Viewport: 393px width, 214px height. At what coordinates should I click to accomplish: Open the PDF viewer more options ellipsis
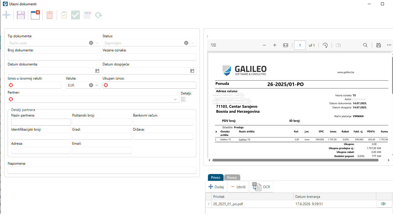389,45
